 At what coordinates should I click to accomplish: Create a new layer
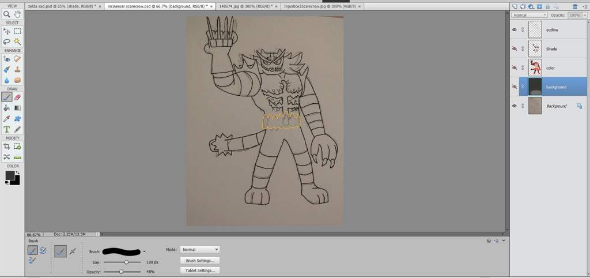(x=515, y=6)
